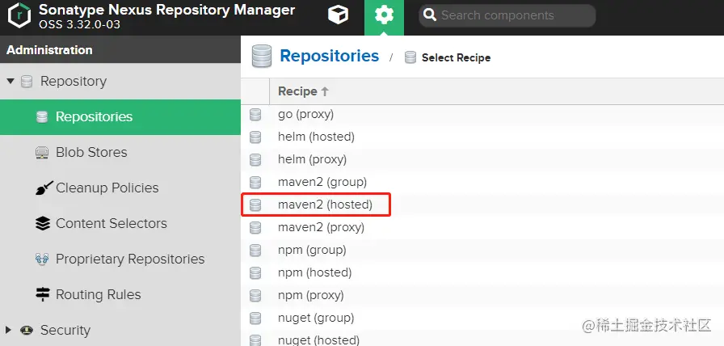The height and width of the screenshot is (346, 724).
Task: Click the Proprietary Repositories icon
Action: pyautogui.click(x=42, y=259)
